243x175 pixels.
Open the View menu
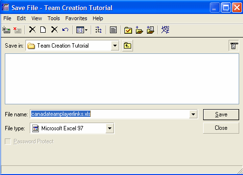click(36, 18)
